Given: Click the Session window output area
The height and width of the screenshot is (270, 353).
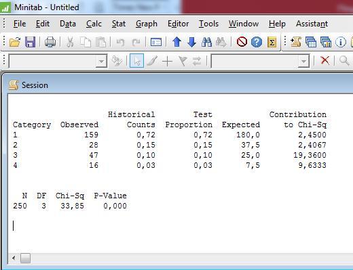Looking at the screenshot, I should 181,173.
